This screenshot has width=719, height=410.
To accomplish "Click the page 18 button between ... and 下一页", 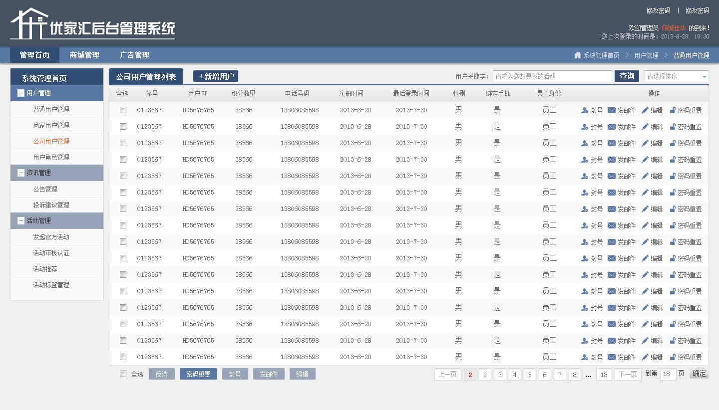I will 604,375.
